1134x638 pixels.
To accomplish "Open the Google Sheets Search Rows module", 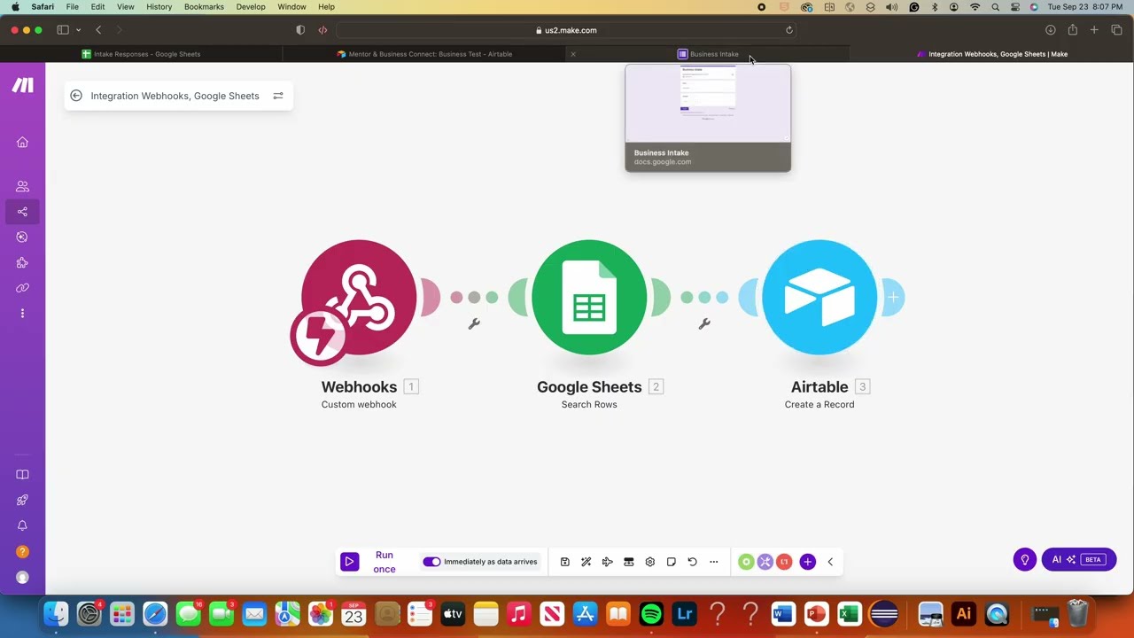I will pyautogui.click(x=589, y=297).
